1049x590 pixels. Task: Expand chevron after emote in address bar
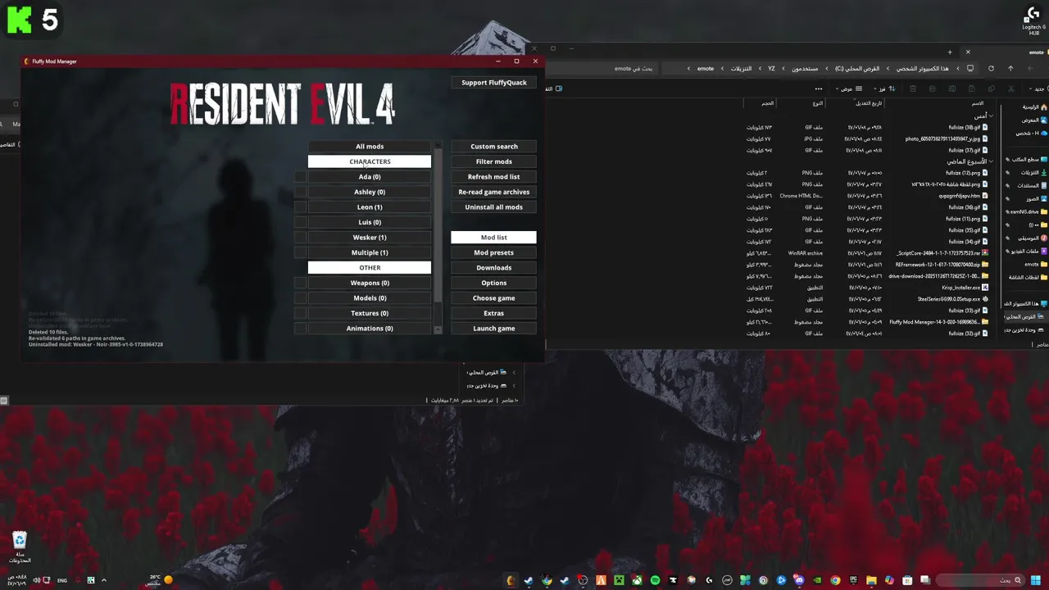tap(688, 68)
